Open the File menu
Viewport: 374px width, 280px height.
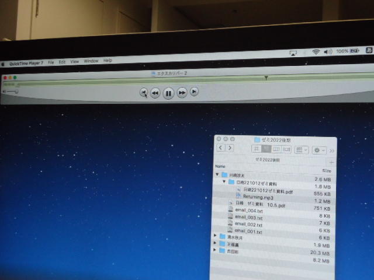[x=51, y=62]
